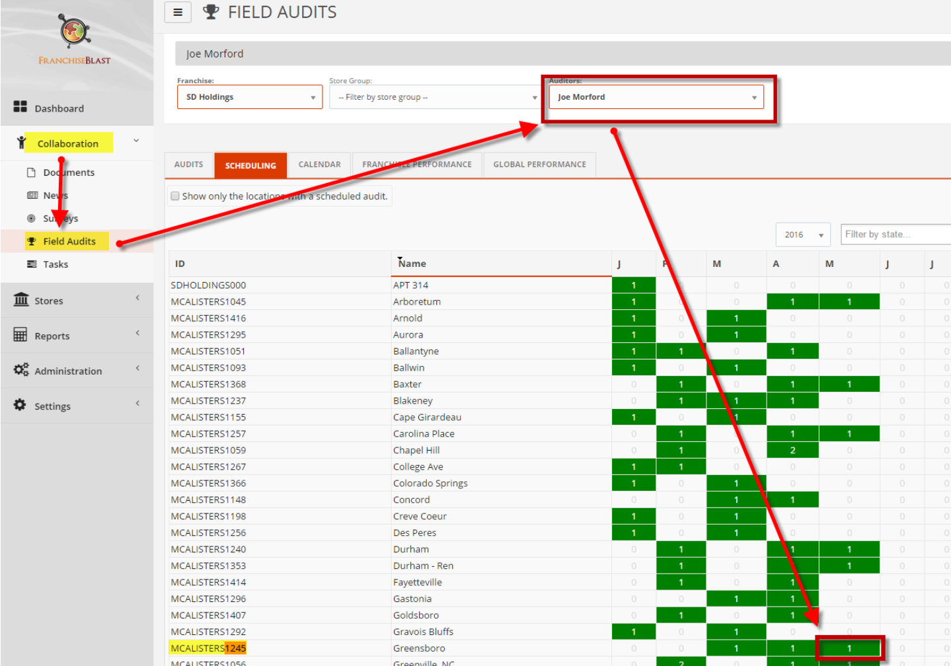951x666 pixels.
Task: Click the name Colorado Springs
Action: (430, 484)
